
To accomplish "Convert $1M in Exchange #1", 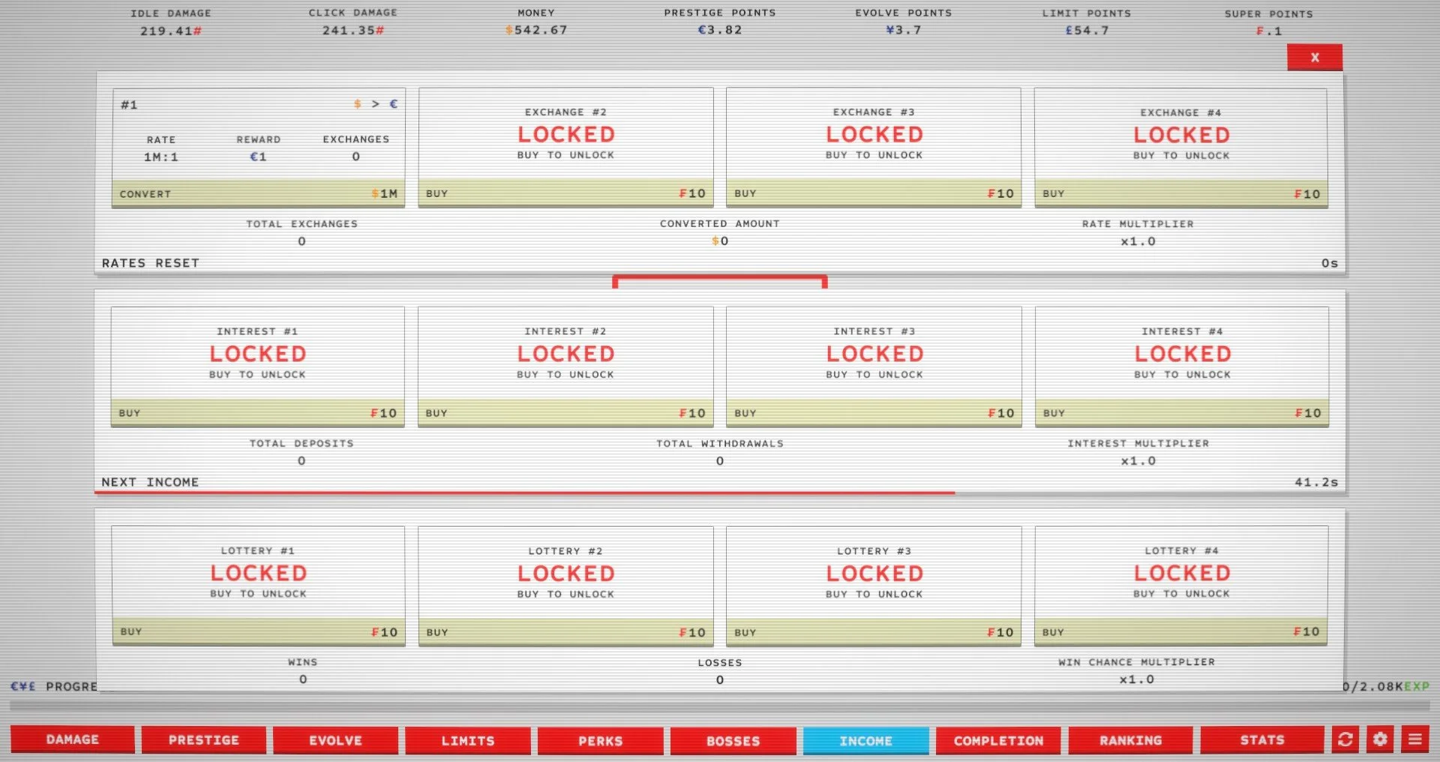I will click(259, 193).
